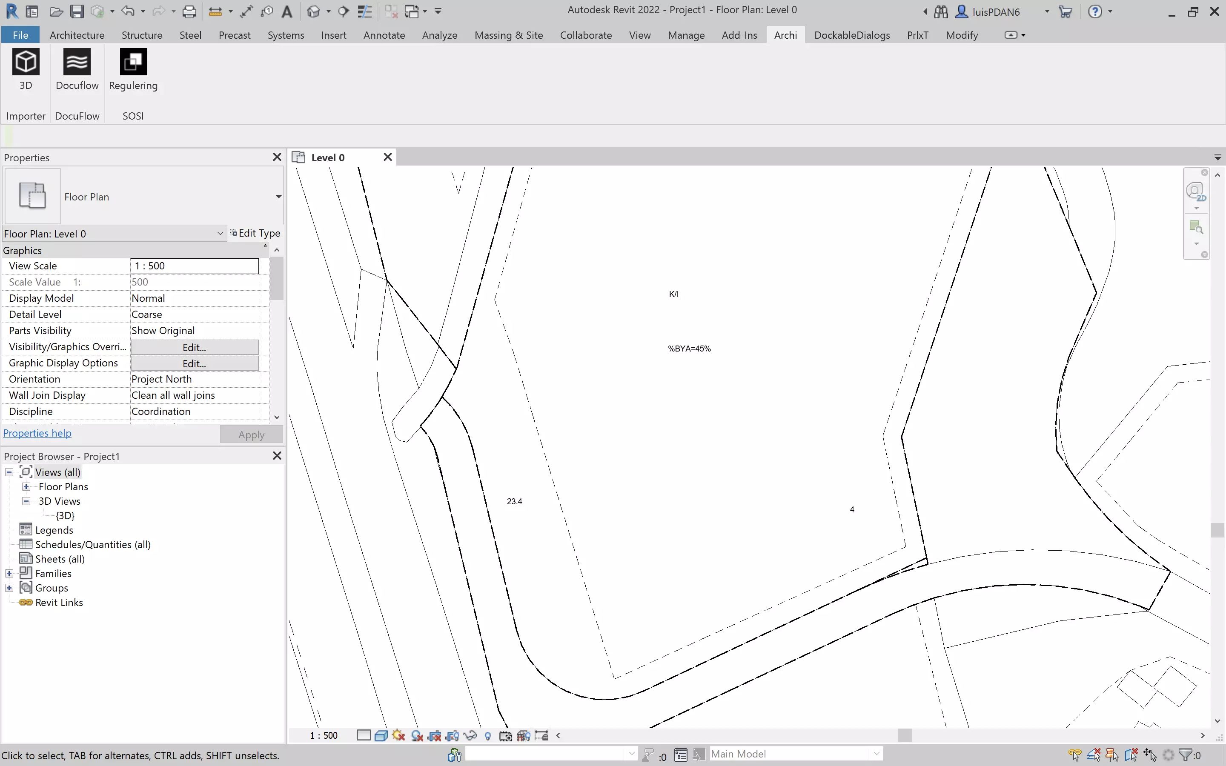Screen dimensions: 1226x766
Task: Toggle Select Links in status bar
Action: pos(1074,755)
